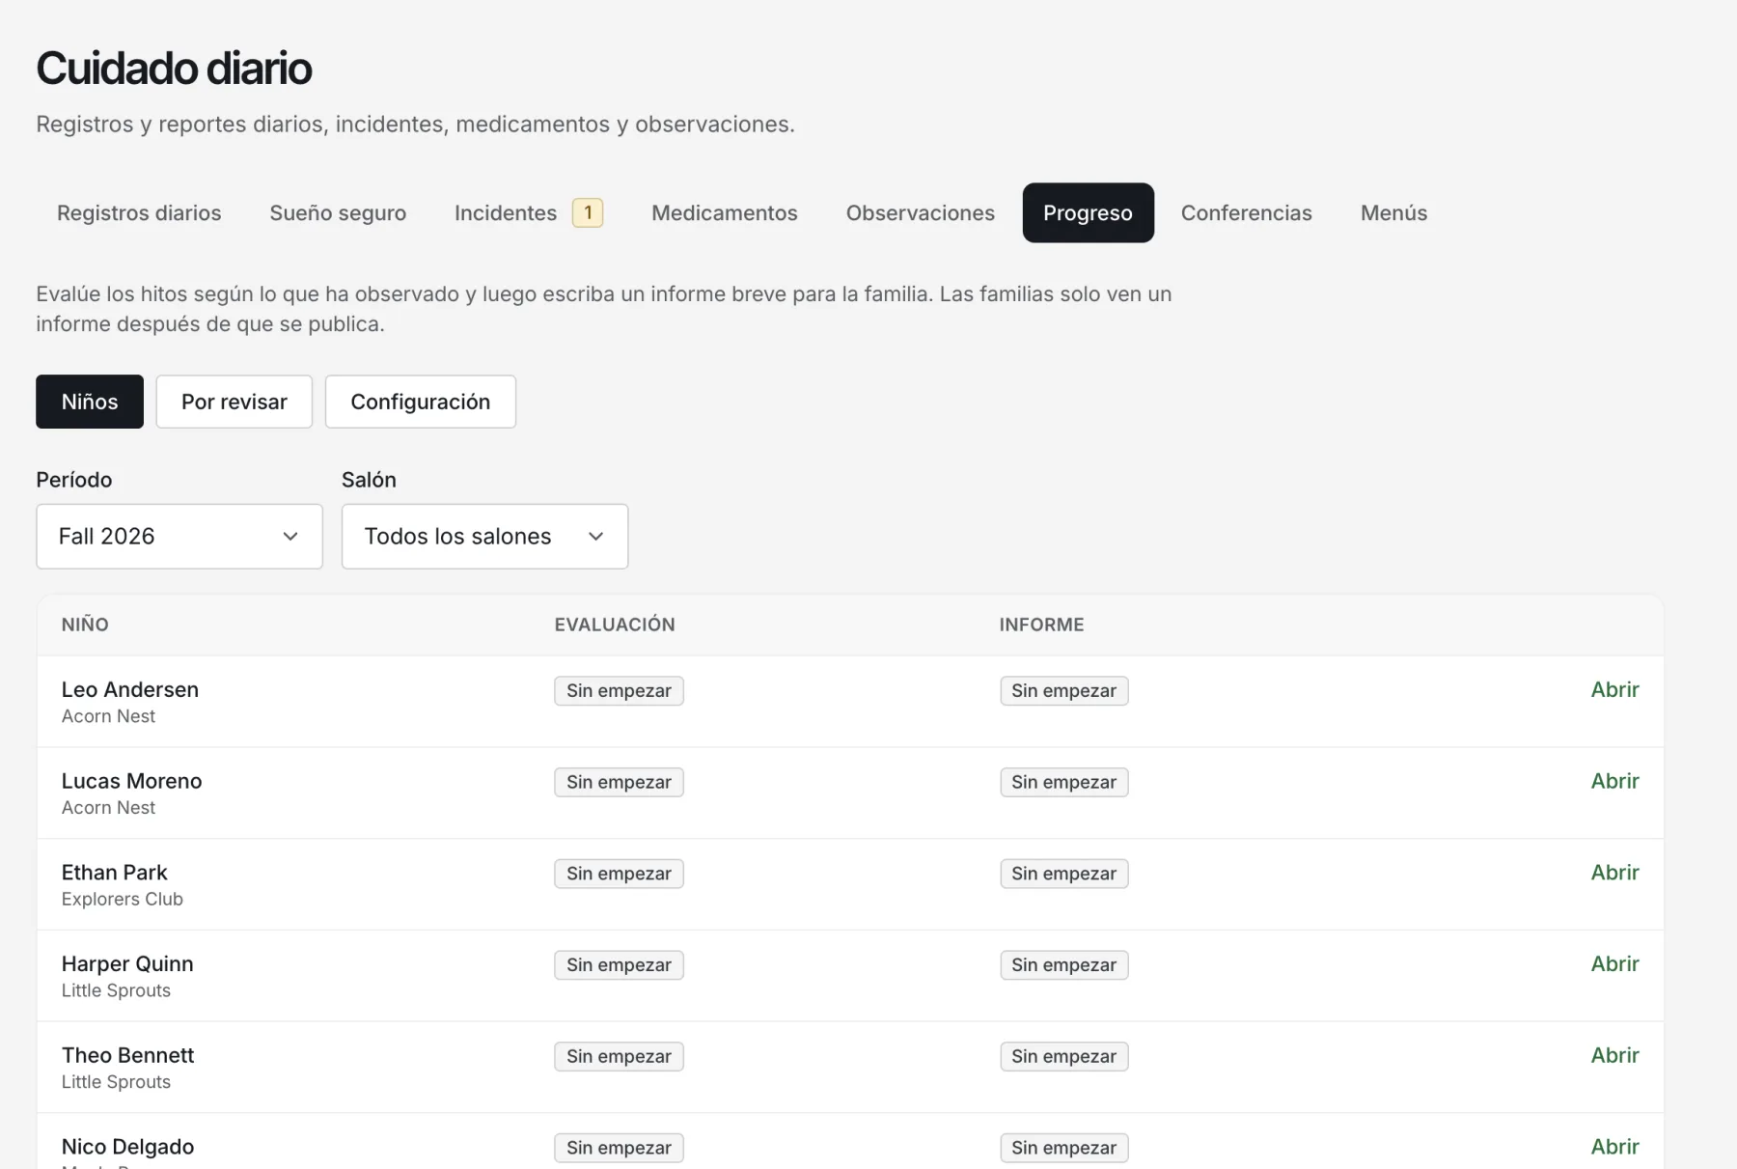Click the name Harper Quinn
Viewport: 1737px width, 1169px height.
127,964
